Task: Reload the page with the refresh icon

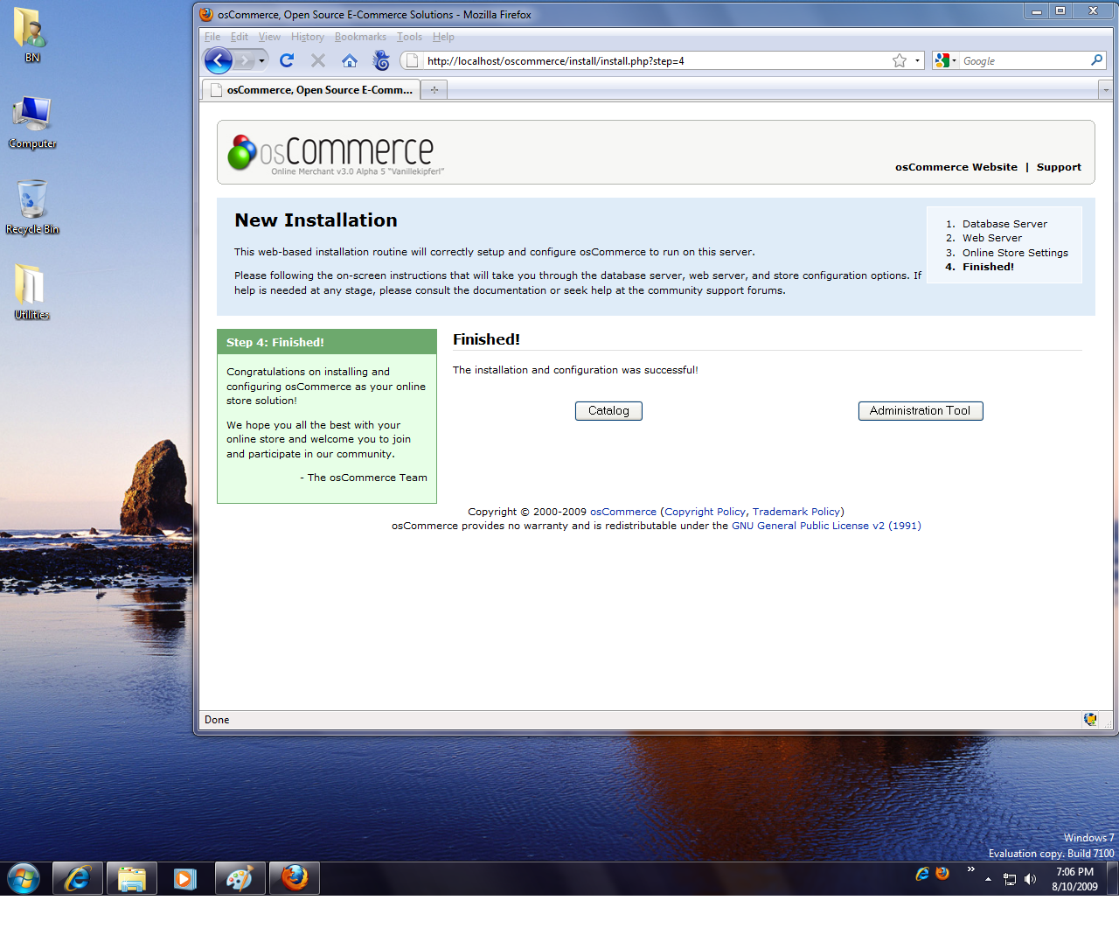Action: (287, 60)
